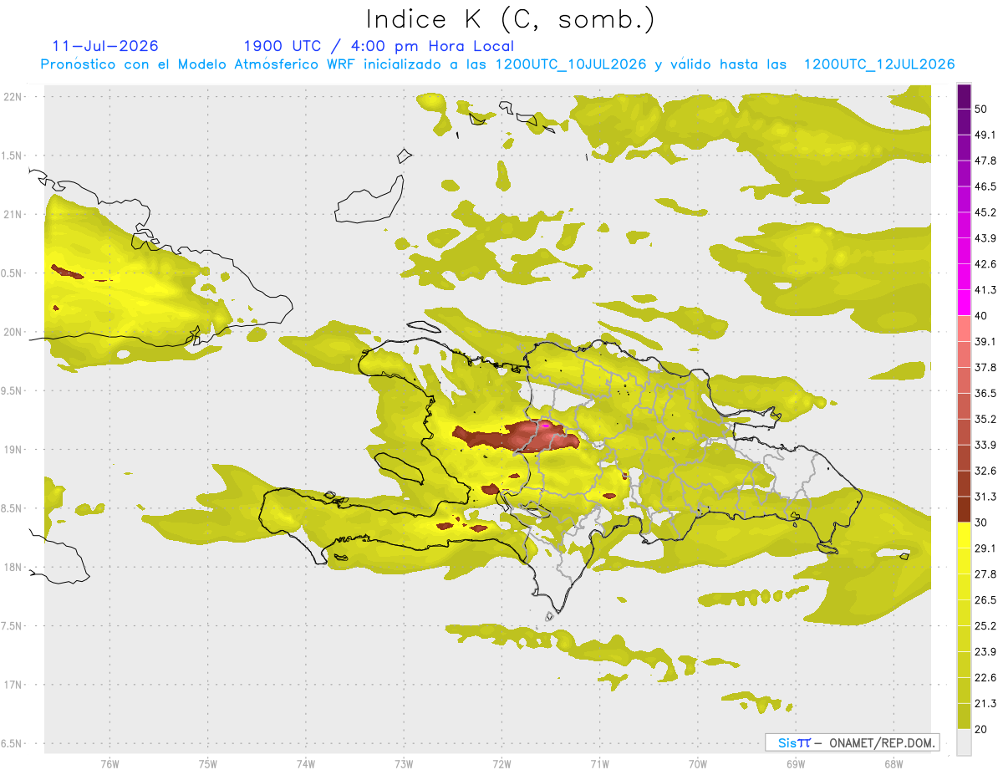Viewport: 1003px width, 775px height.
Task: Click the legend value "43.9"
Action: click(986, 238)
